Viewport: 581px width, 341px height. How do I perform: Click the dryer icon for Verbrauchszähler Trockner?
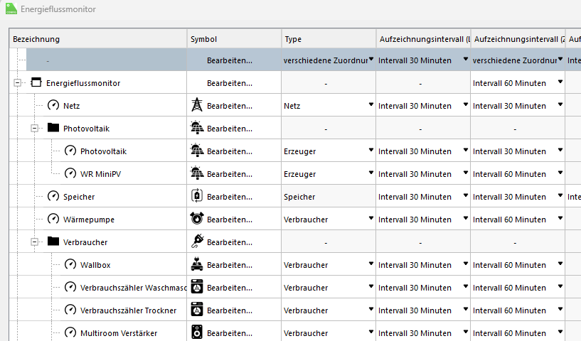[x=197, y=310]
